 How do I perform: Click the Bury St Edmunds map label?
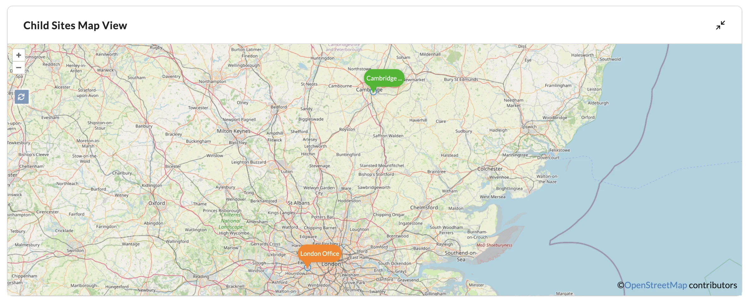click(x=461, y=80)
